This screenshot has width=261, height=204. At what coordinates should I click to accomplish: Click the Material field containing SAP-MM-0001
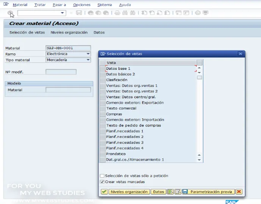68,48
